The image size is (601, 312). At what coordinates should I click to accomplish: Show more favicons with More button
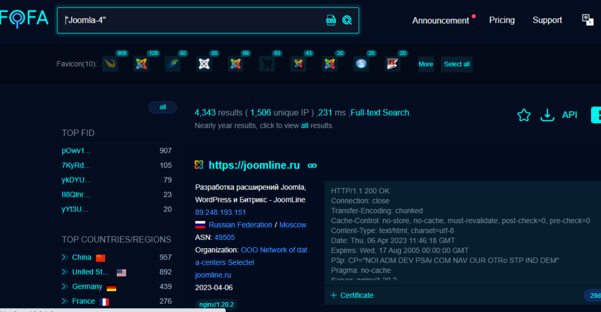(x=426, y=64)
